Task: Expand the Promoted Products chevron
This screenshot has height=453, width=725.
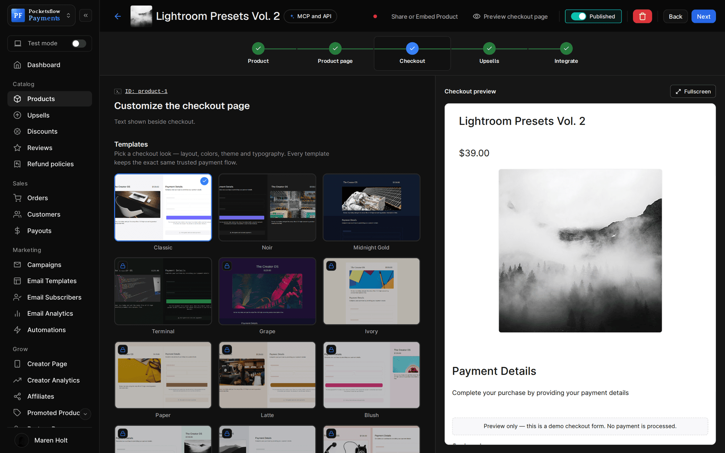Action: (85, 414)
